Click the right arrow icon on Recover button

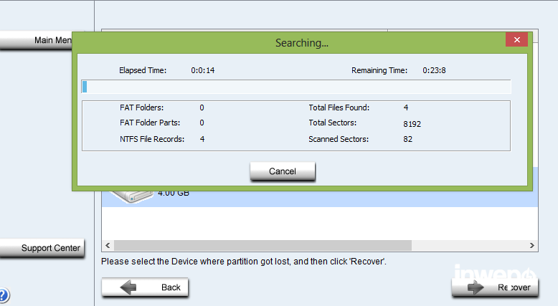(x=476, y=287)
